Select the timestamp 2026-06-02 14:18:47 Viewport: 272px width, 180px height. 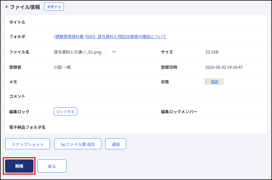224,67
